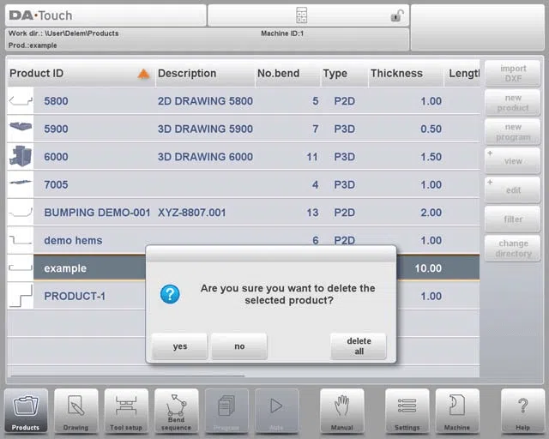Click bend count 13
Viewport: 549px width, 439px height.
(x=312, y=213)
